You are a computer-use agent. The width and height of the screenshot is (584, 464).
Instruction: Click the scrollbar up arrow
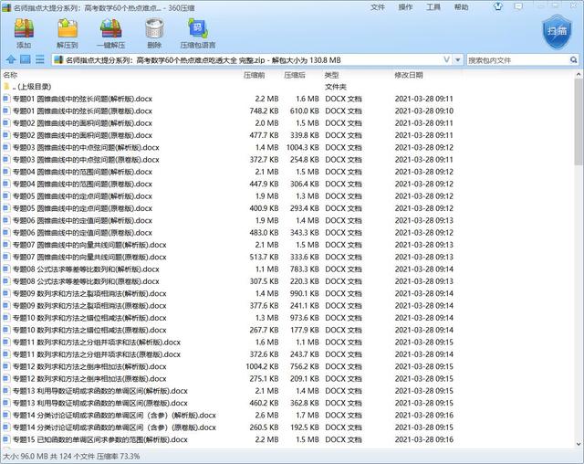pos(579,75)
